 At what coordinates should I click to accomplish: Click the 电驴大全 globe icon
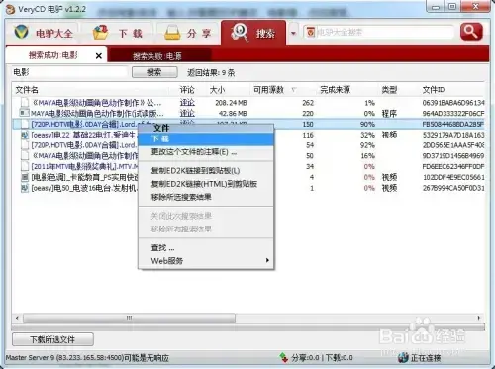pos(22,32)
